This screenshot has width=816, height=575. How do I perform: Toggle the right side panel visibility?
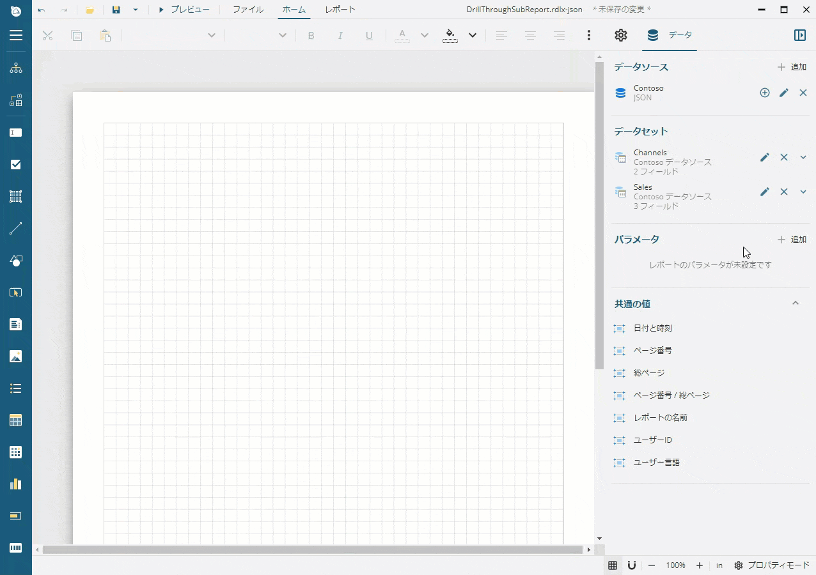coord(799,36)
